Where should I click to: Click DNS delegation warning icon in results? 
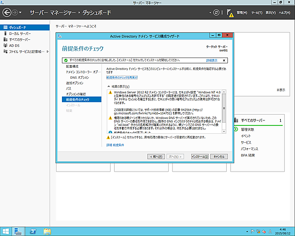[x=111, y=118]
